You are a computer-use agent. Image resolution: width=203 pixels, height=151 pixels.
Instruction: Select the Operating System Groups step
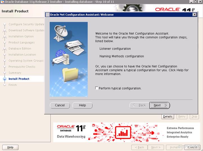26,61
